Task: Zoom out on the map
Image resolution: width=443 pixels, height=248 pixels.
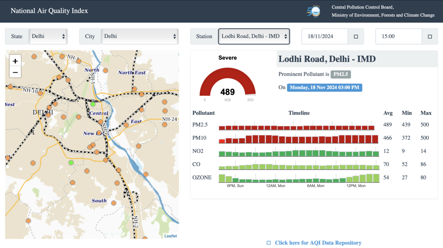Action: [x=15, y=72]
